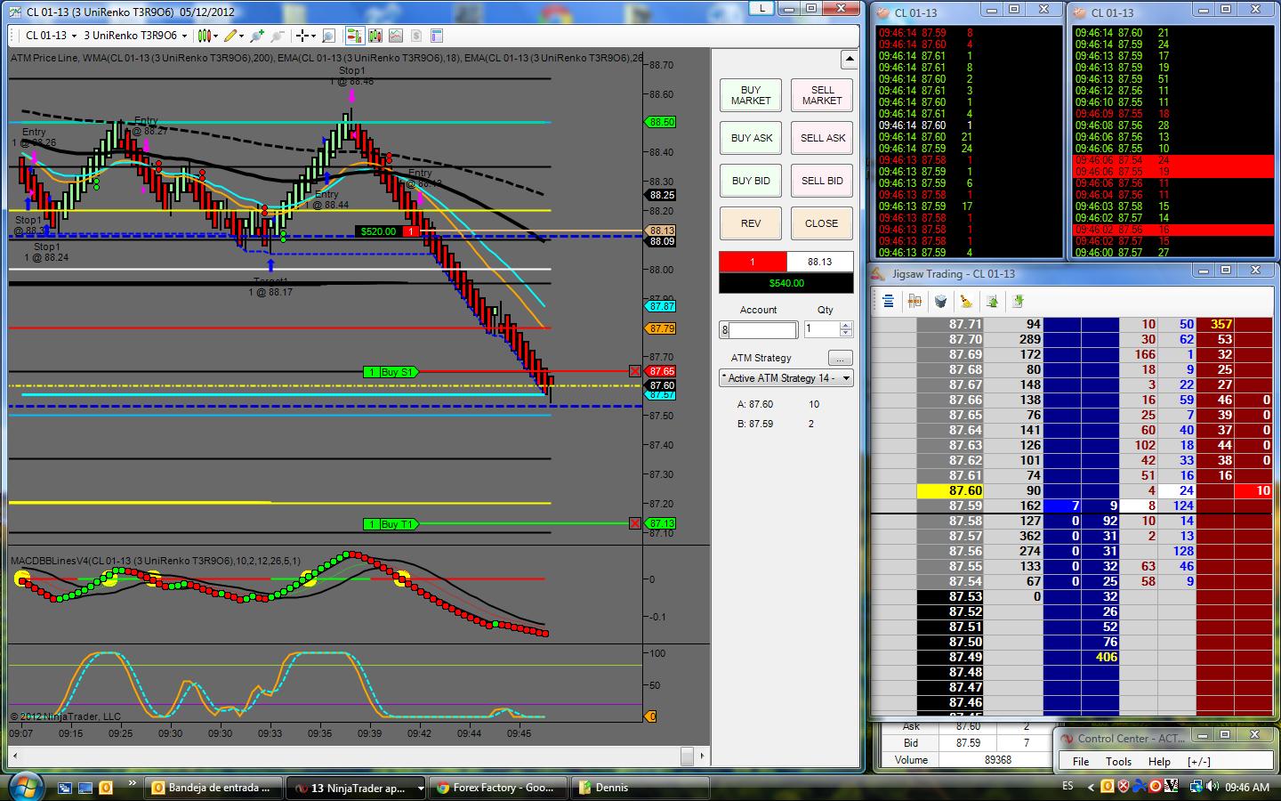Click the REV reverse position button

pos(751,223)
